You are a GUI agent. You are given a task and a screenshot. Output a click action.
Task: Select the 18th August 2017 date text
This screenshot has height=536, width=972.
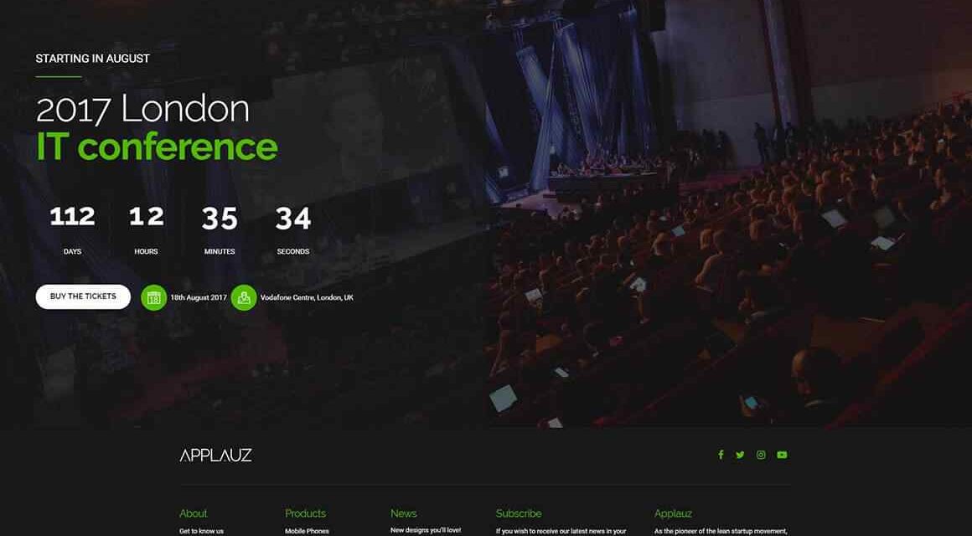(x=199, y=297)
